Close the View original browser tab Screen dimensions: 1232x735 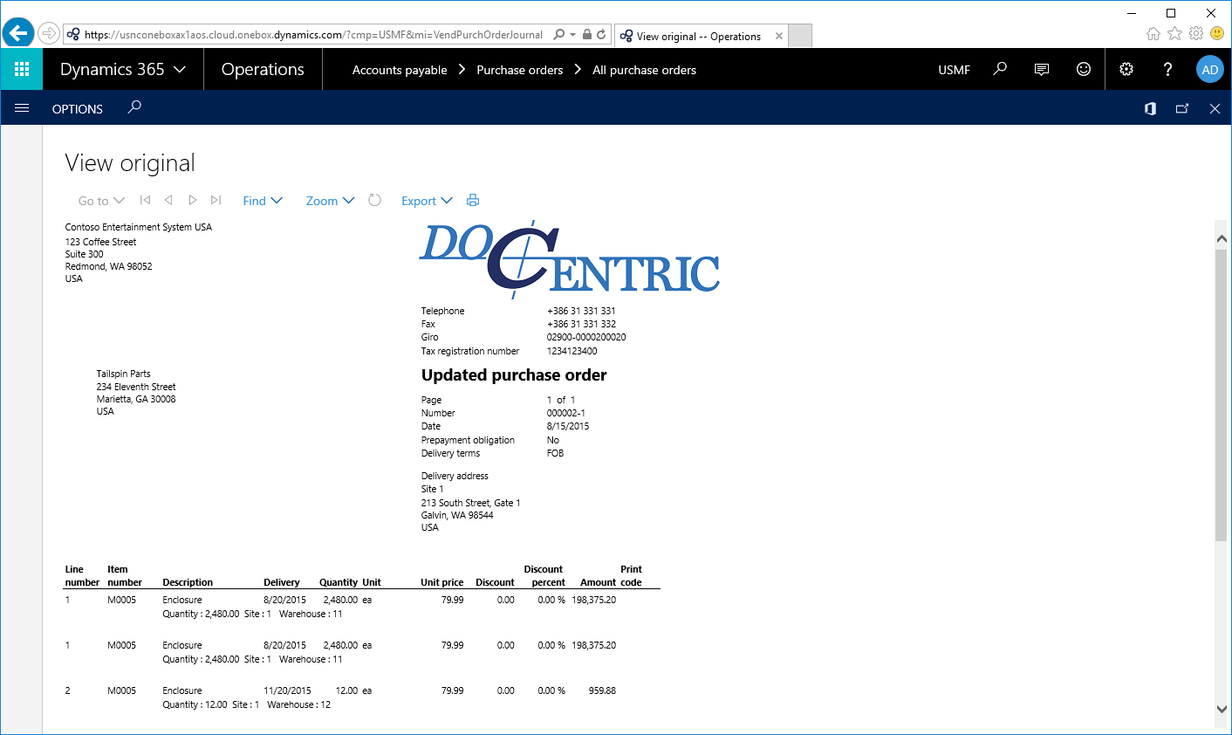coord(779,36)
